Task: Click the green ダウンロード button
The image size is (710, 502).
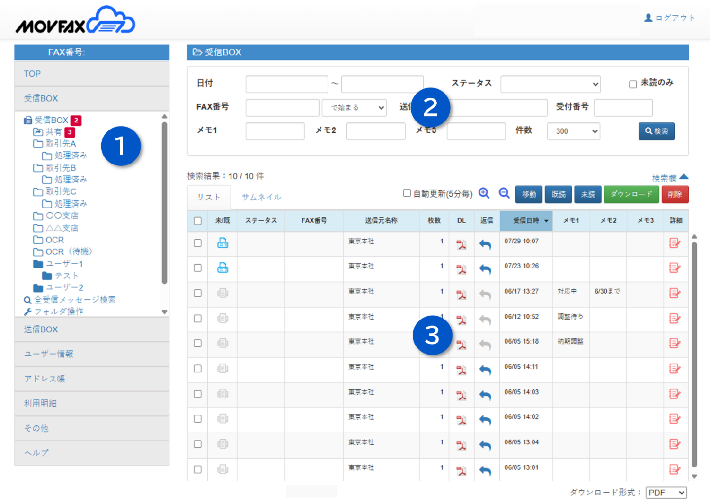Action: 631,194
